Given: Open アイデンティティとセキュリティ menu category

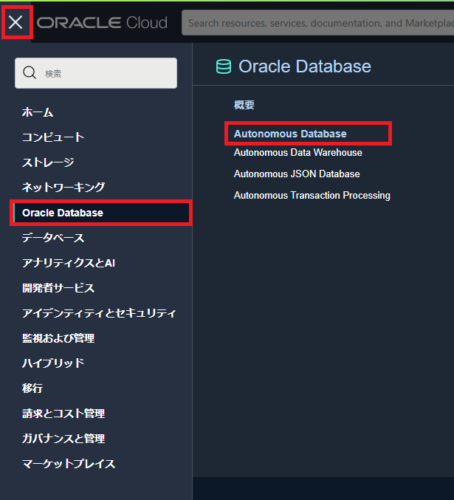Looking at the screenshot, I should (x=99, y=313).
